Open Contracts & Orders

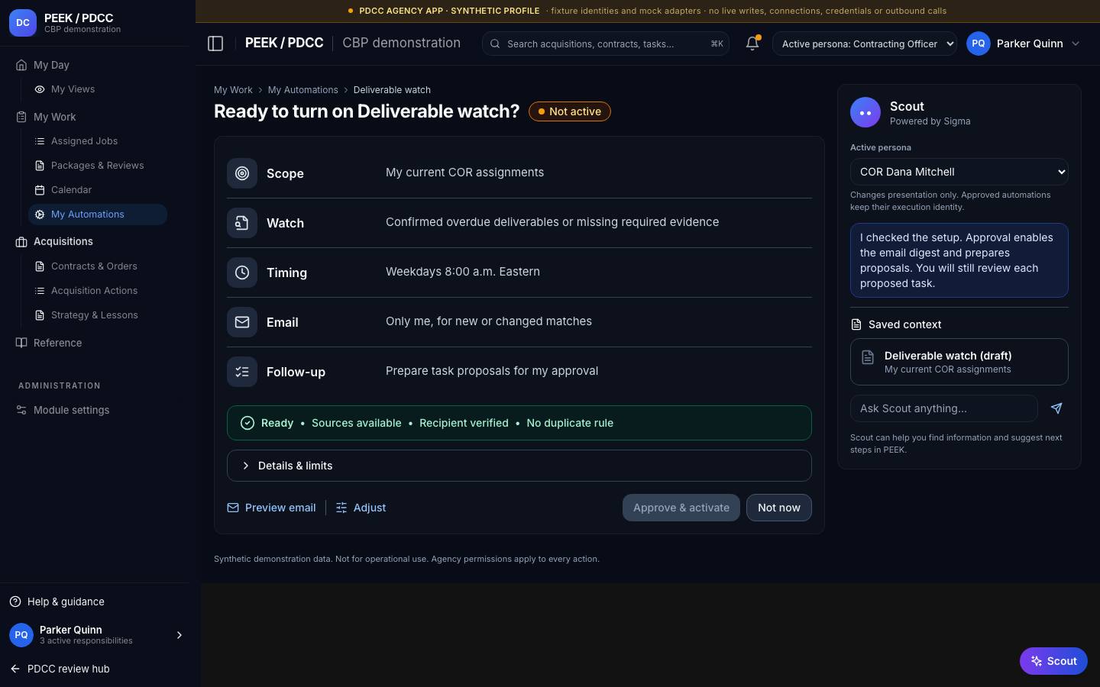pyautogui.click(x=94, y=266)
